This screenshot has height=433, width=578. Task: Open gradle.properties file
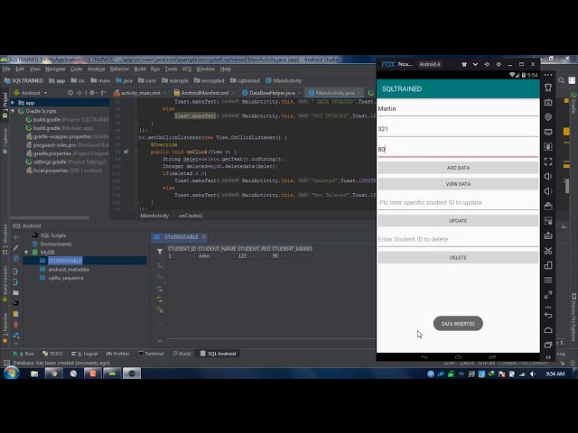52,153
